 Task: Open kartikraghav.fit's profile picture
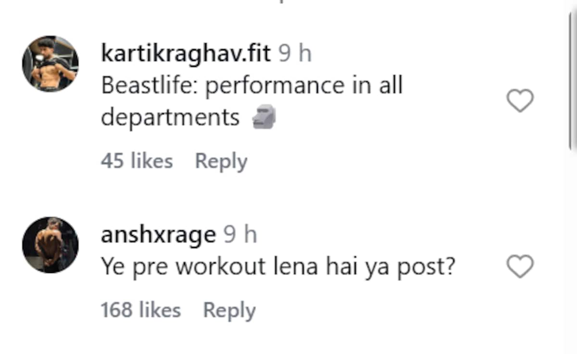coord(50,63)
